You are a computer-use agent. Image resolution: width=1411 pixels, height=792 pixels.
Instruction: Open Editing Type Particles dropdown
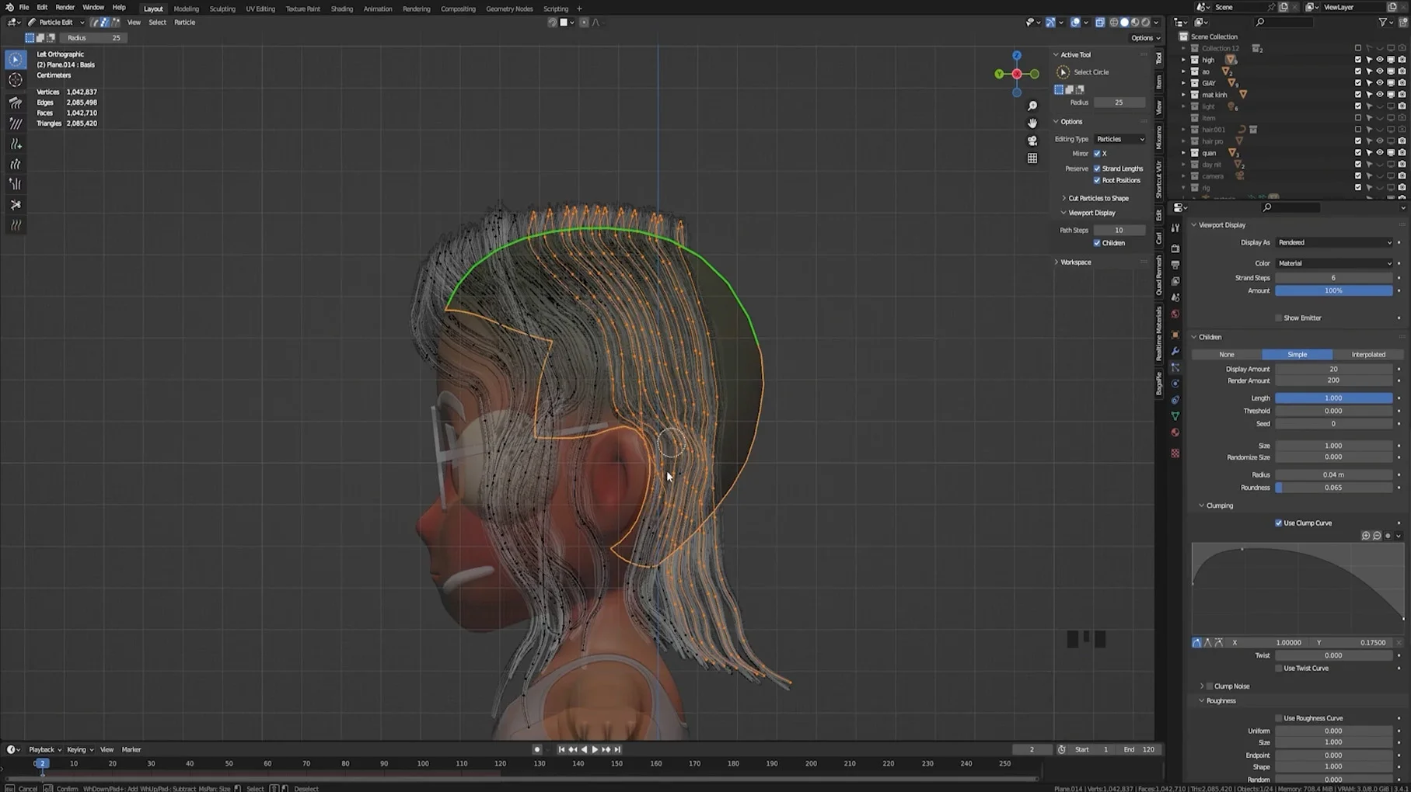pos(1119,139)
